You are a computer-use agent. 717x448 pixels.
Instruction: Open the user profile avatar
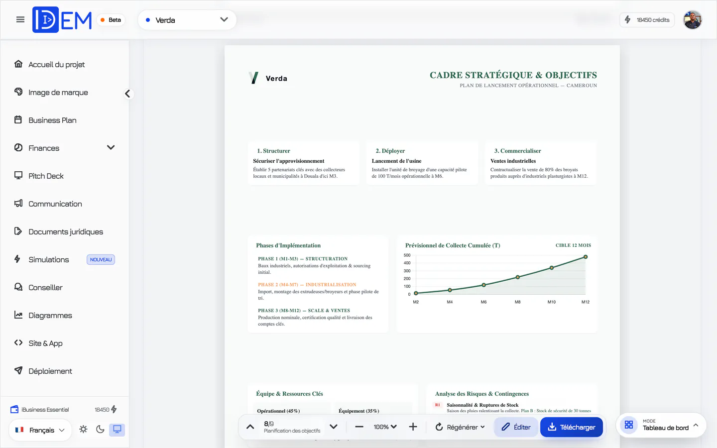click(x=692, y=20)
